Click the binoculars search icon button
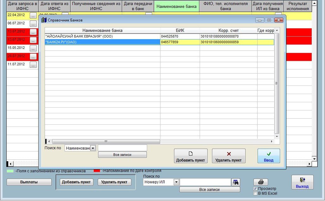Screen dimensions: 325x201 [x=235, y=182]
